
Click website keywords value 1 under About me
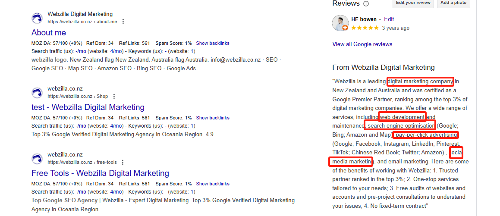point(192,51)
